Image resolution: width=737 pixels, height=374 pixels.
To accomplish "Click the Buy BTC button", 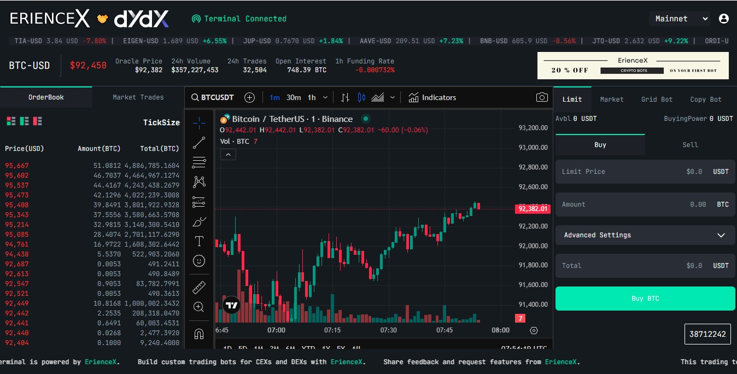I will point(645,299).
